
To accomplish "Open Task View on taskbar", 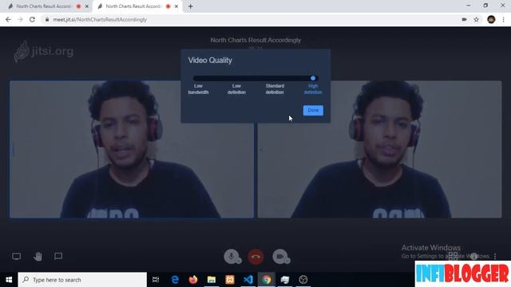I will pos(156,280).
